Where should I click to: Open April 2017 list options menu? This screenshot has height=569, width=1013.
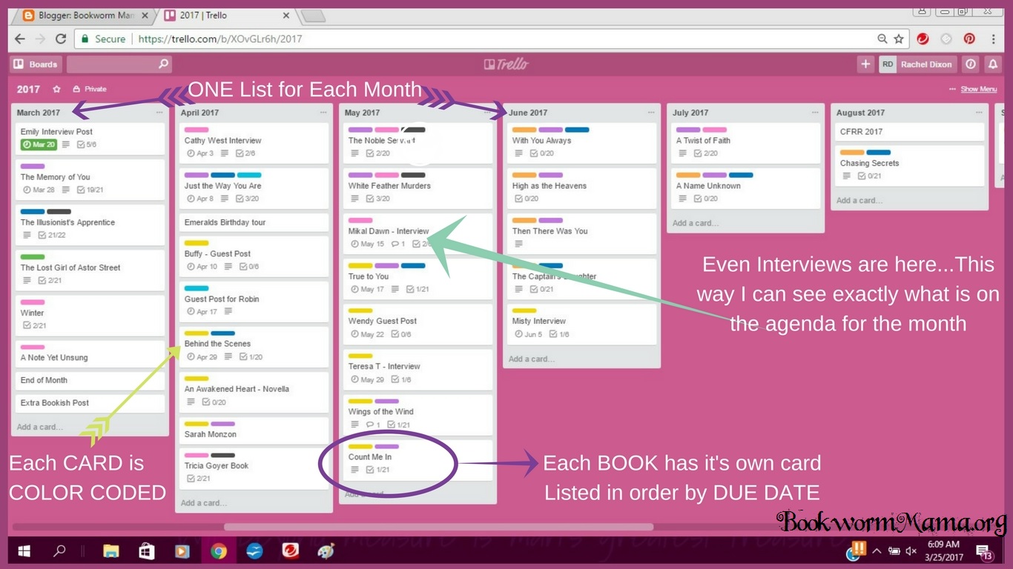click(x=323, y=113)
